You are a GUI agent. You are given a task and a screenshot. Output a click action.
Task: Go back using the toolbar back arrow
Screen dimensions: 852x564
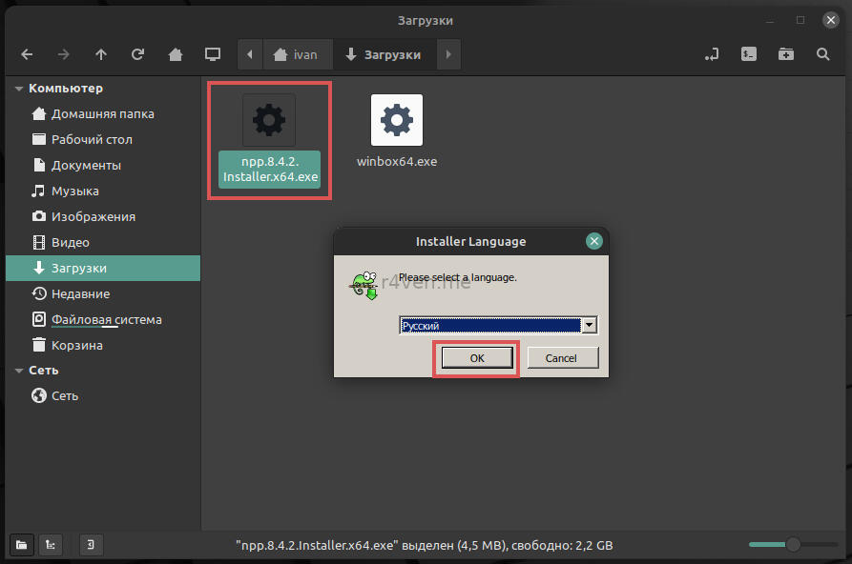click(x=27, y=54)
